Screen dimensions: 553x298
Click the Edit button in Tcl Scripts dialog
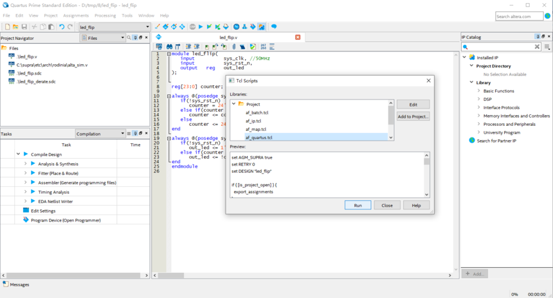coord(413,104)
